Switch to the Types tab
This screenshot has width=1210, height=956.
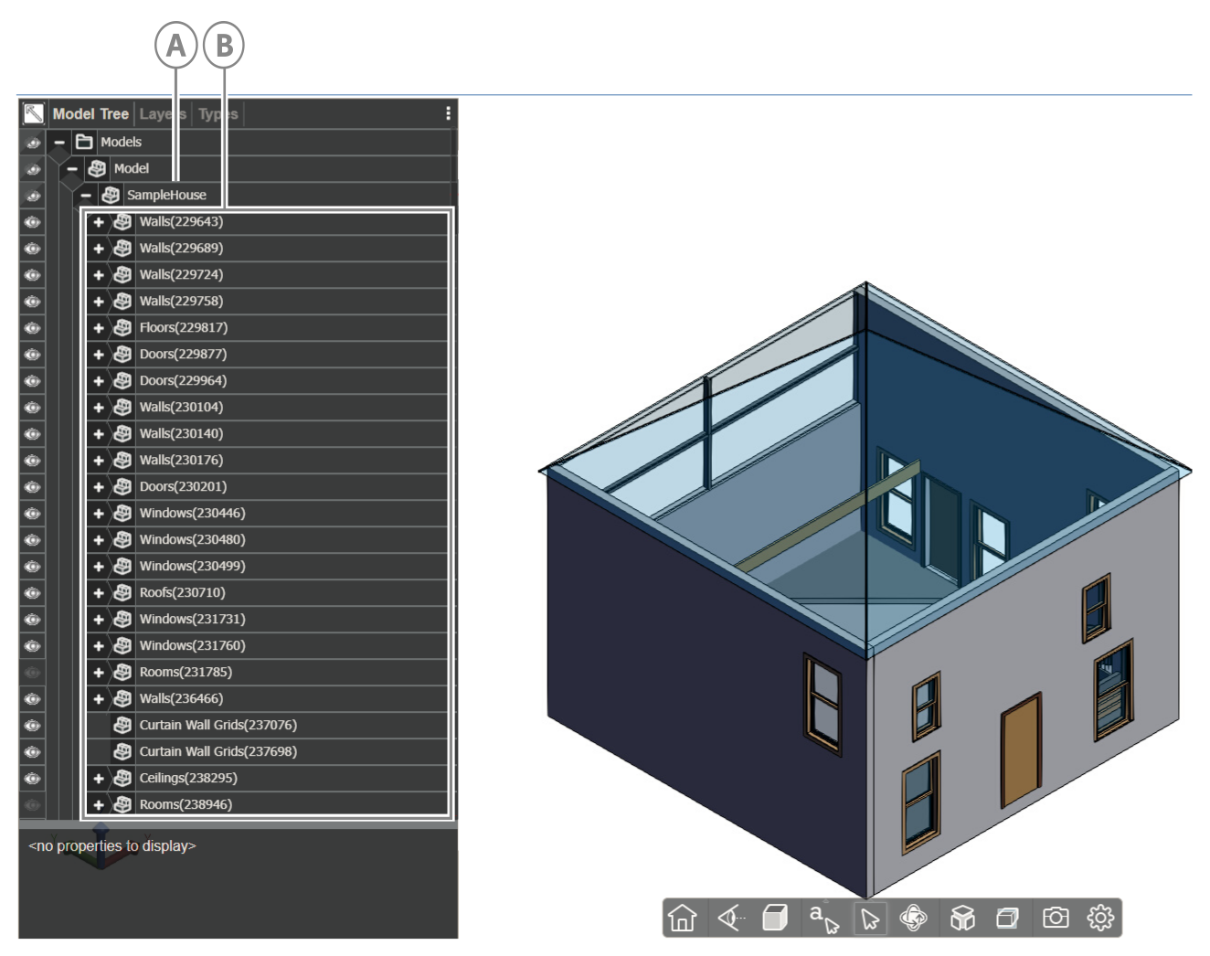[218, 114]
